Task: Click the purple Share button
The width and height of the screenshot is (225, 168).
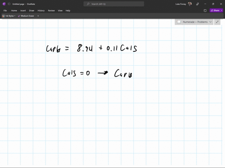Action: click(x=215, y=10)
